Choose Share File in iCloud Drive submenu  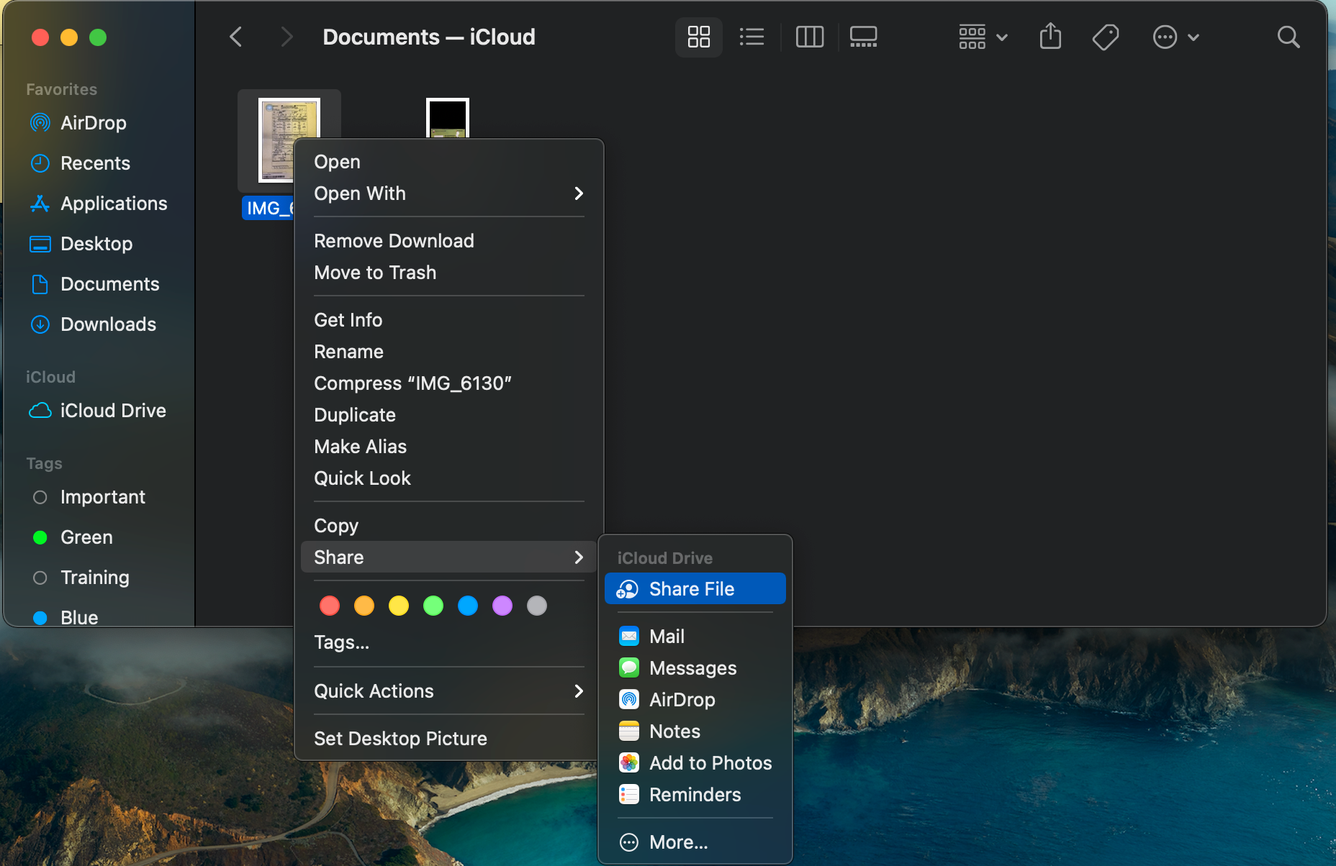[x=691, y=589]
